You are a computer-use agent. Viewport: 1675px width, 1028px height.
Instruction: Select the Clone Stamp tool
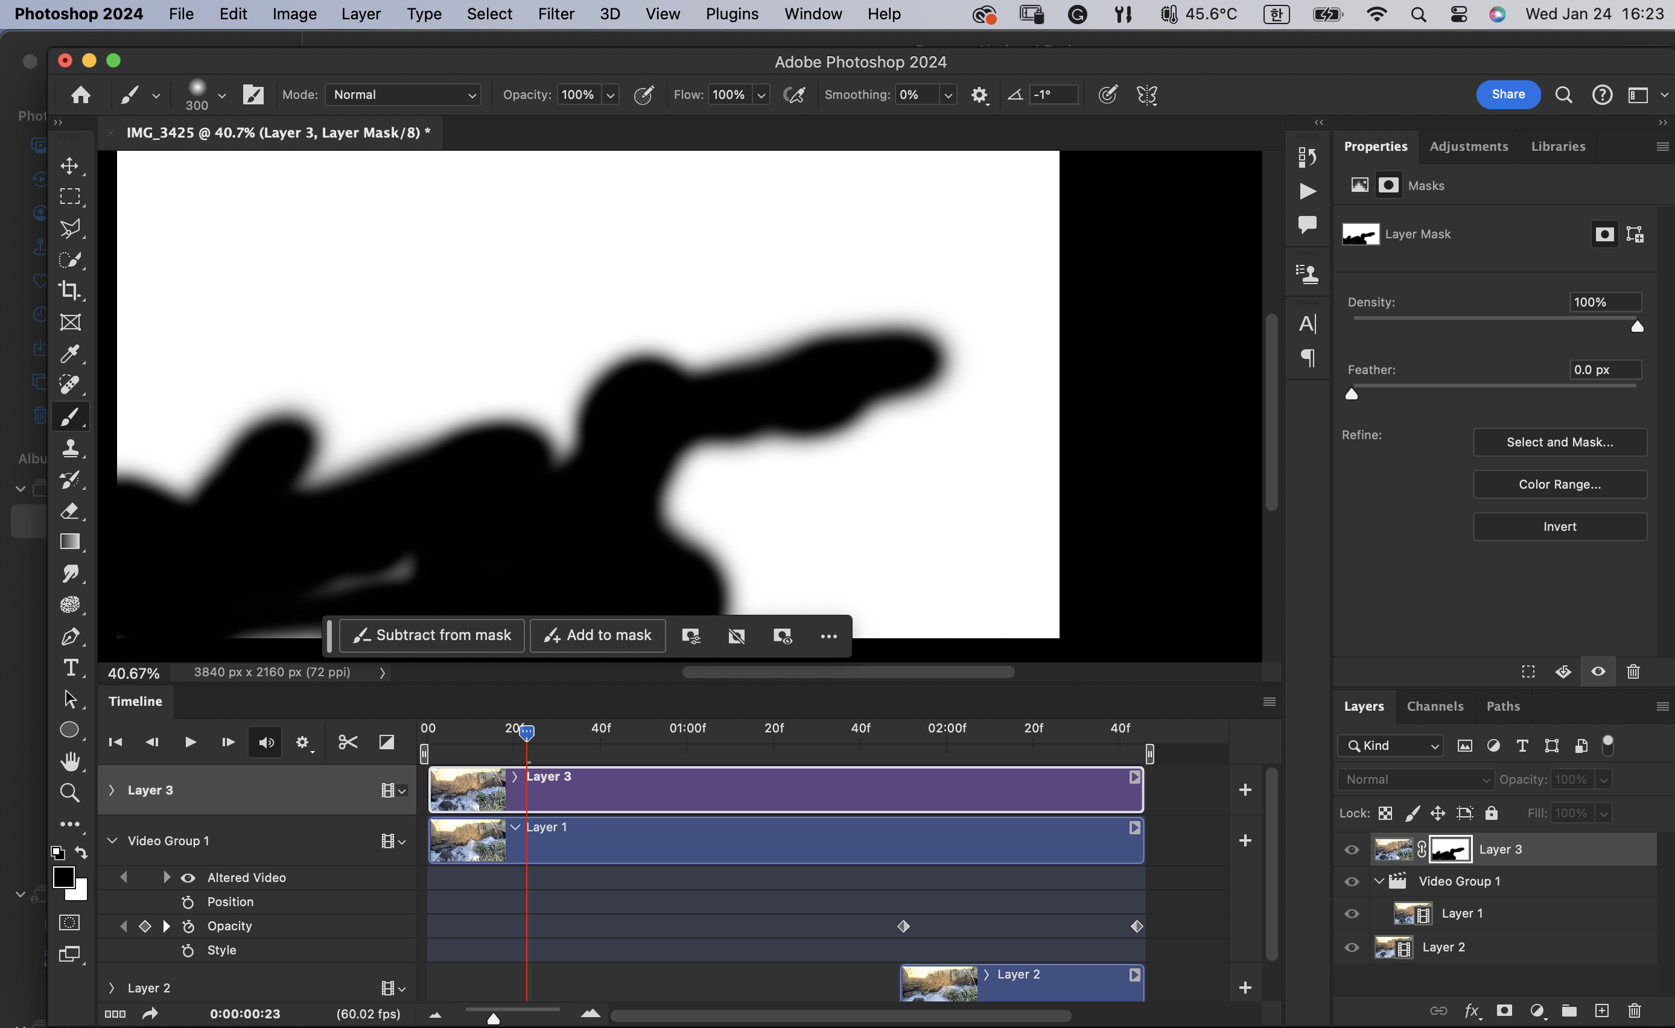click(69, 448)
